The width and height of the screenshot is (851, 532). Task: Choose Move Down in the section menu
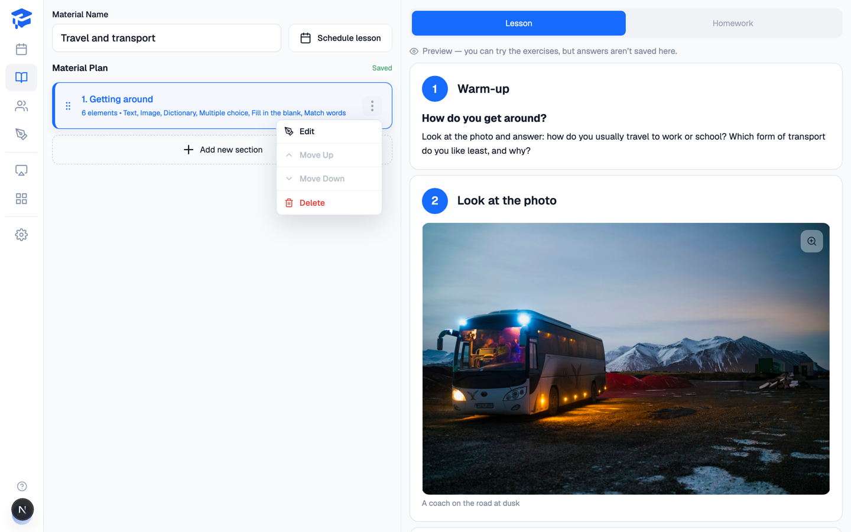click(x=329, y=179)
